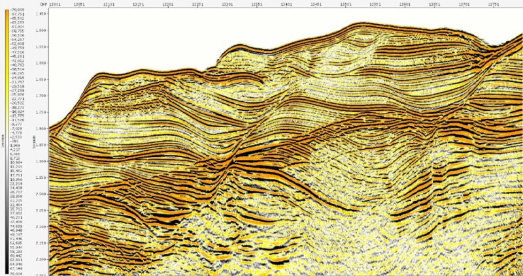Click the CMP axis title label

(x=42, y=3)
